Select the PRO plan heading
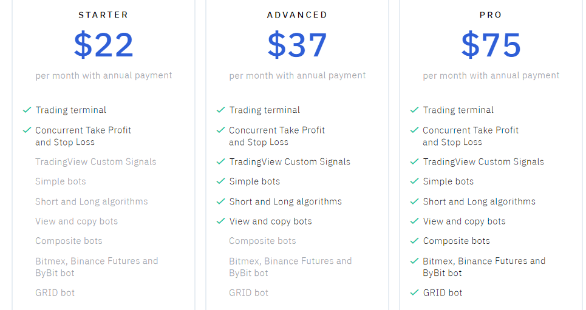This screenshot has width=586, height=310. click(491, 15)
